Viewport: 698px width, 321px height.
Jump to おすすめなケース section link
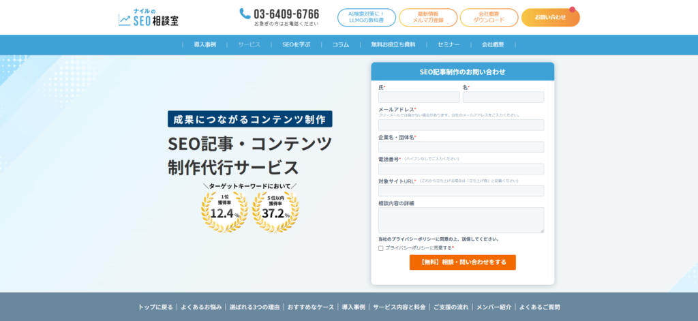311,307
